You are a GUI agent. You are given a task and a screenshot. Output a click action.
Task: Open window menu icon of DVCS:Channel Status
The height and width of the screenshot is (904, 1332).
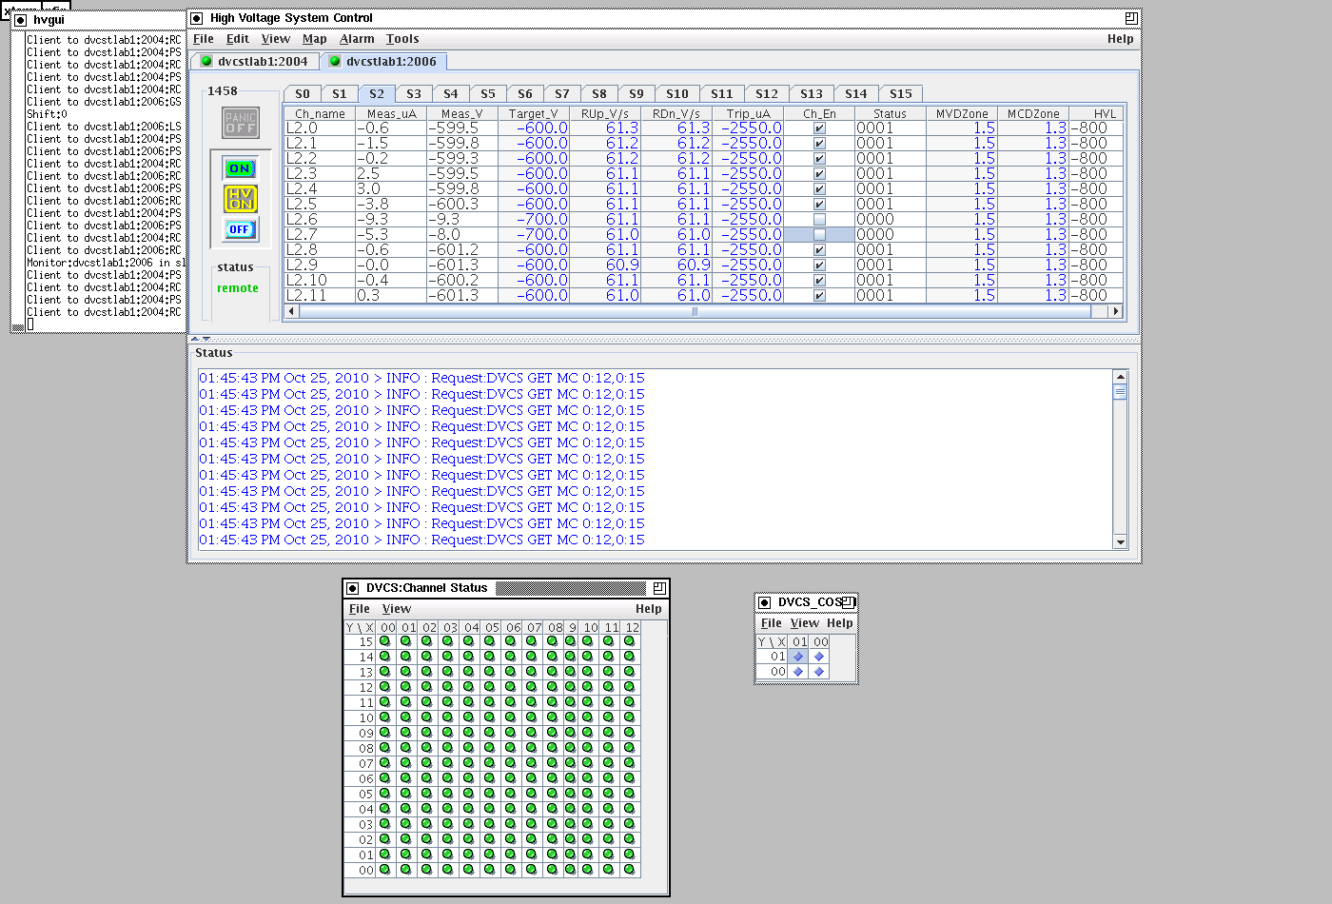click(352, 588)
